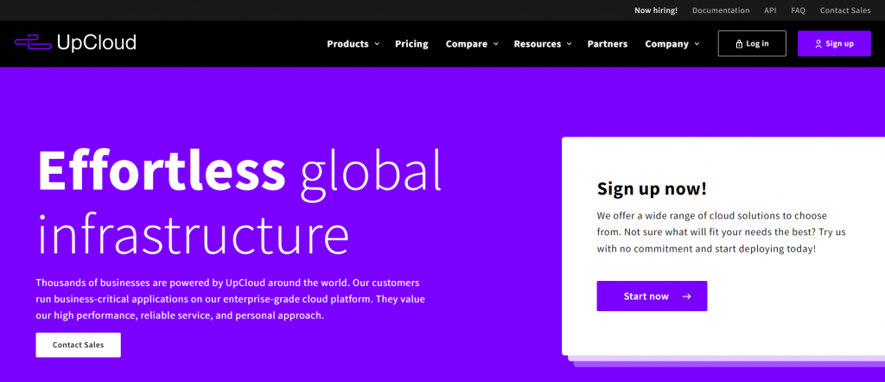The width and height of the screenshot is (885, 382).
Task: Go to the Partners menu item
Action: click(608, 44)
